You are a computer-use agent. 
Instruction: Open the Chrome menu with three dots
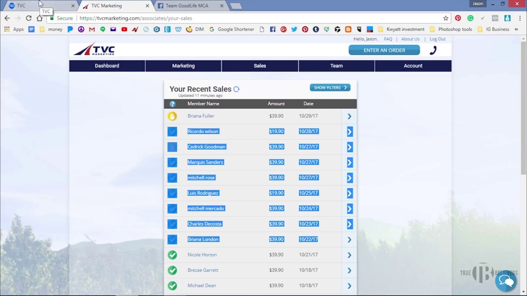[x=520, y=18]
